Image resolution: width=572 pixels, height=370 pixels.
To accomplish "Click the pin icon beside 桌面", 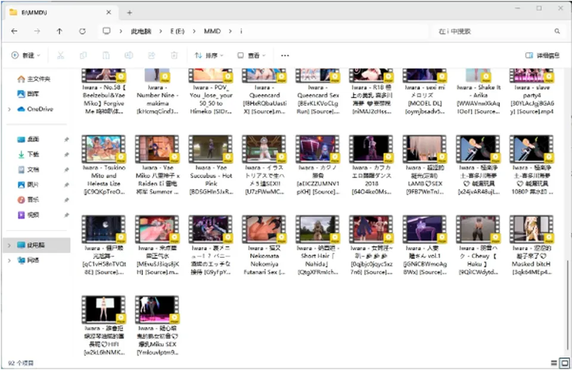I will click(x=66, y=139).
